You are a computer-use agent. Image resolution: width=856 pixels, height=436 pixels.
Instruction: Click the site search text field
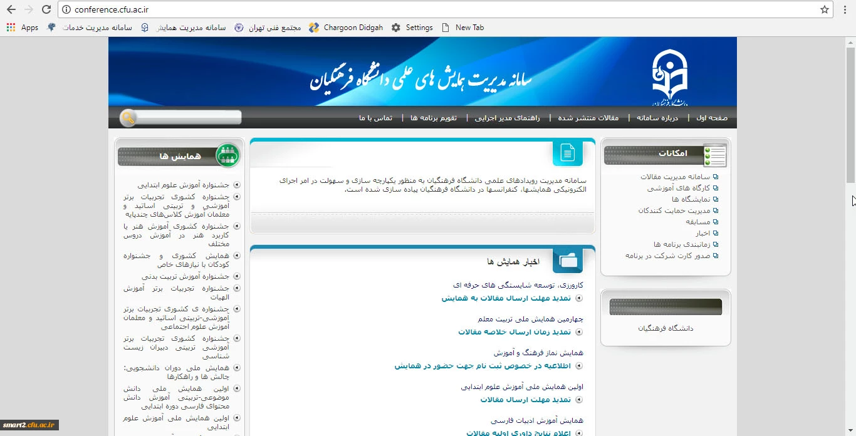click(188, 117)
